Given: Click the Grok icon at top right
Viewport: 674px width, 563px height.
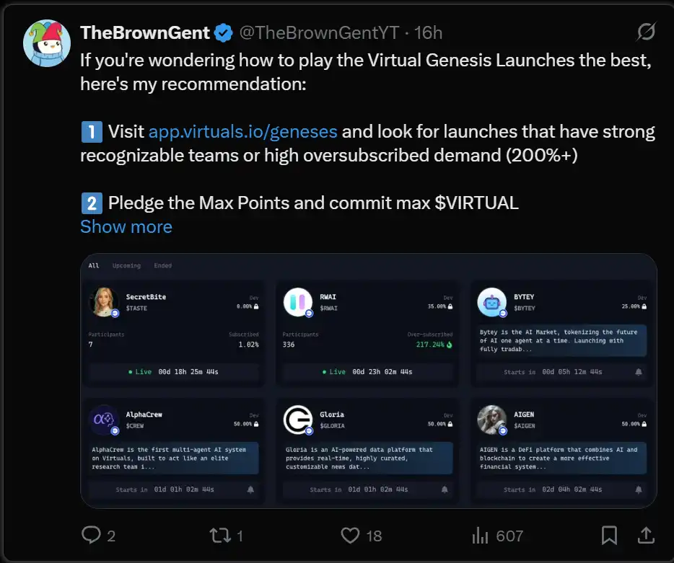Looking at the screenshot, I should tap(646, 32).
